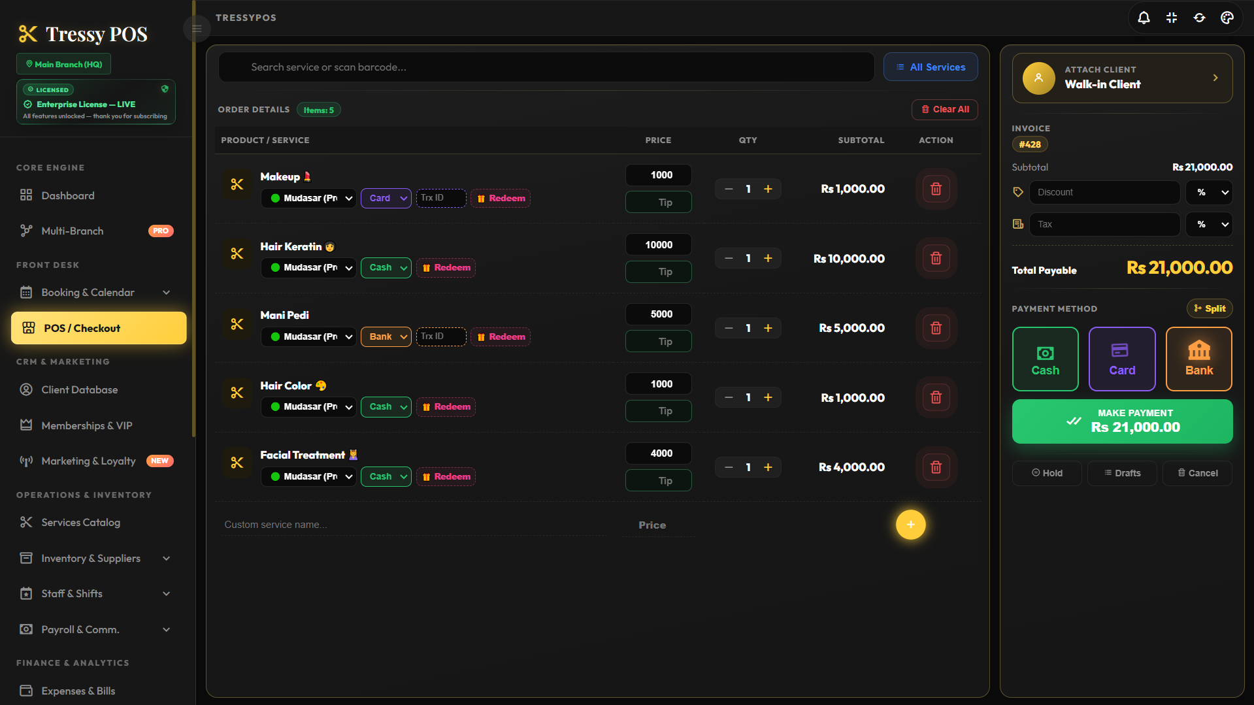Open Mani Pedi Bank payment dropdown
The height and width of the screenshot is (705, 1254).
[386, 336]
